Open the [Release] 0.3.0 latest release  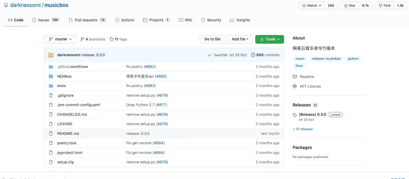(x=312, y=114)
